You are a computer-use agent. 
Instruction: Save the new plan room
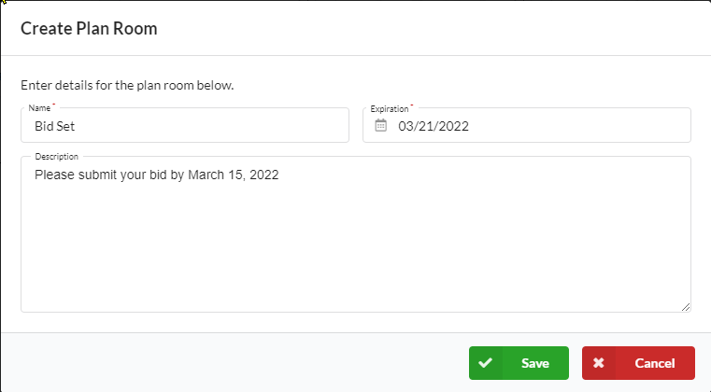(x=519, y=363)
